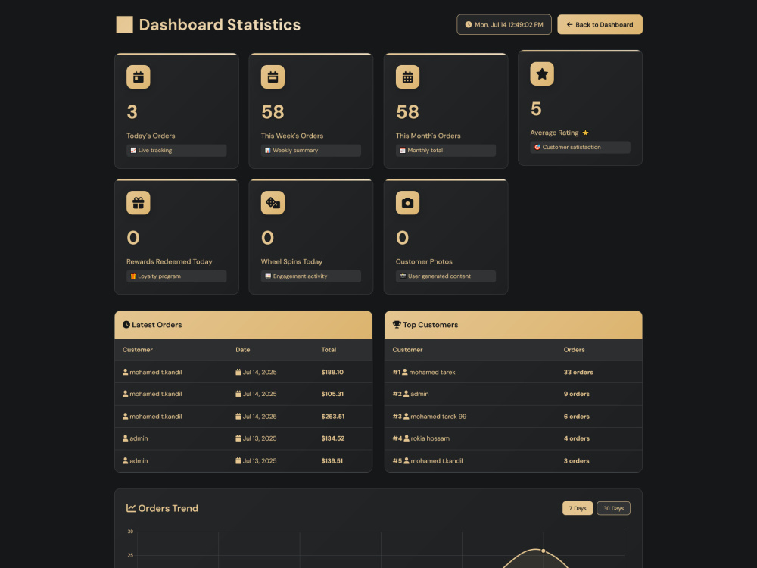Click top customer #2 admin
This screenshot has width=757, height=568.
410,394
